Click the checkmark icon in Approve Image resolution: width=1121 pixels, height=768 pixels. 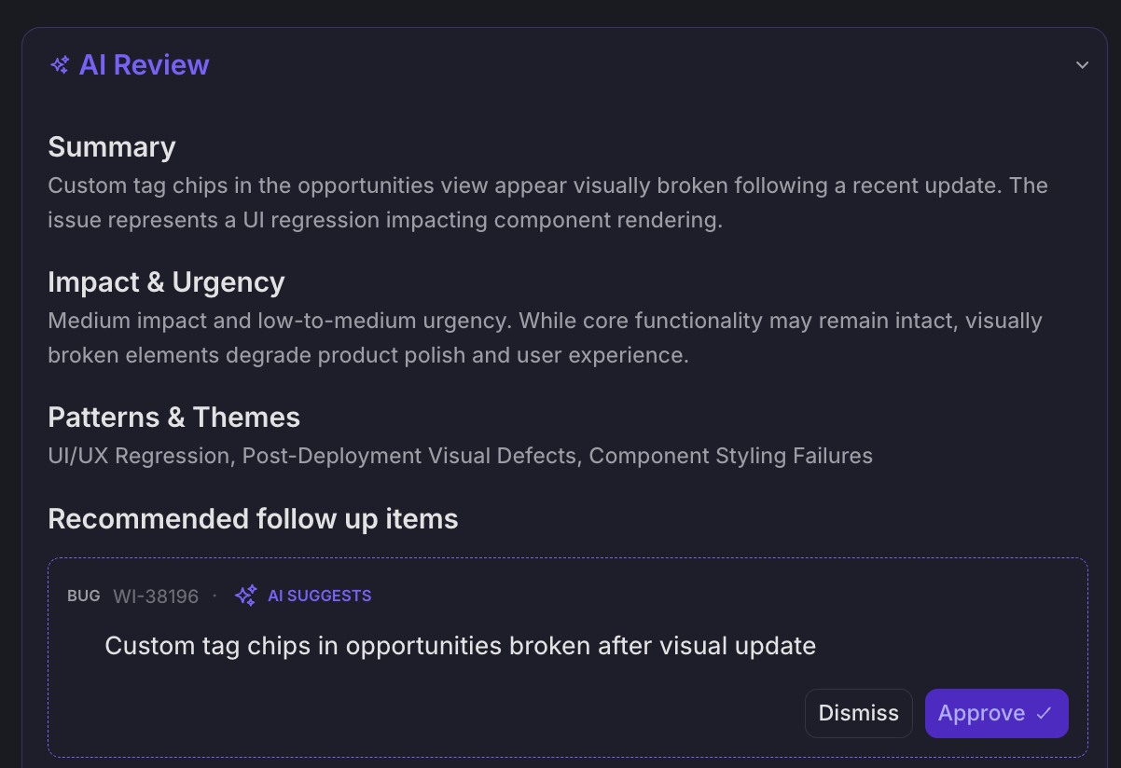[x=1044, y=713]
